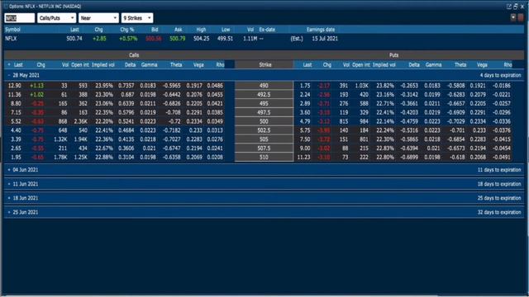Close the NFLX Options window

(x=522, y=7)
